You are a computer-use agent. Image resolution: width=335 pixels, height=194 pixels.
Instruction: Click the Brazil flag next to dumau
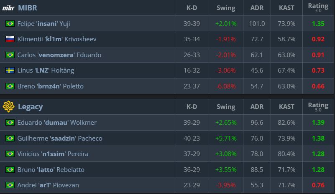[10, 123]
